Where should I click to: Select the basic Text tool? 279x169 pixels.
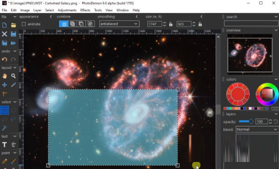point(5,144)
